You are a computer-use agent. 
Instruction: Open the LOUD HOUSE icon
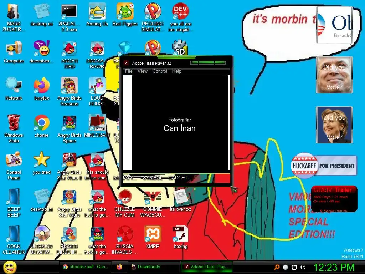97,91
